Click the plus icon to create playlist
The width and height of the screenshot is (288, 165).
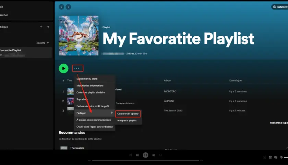click(x=41, y=27)
